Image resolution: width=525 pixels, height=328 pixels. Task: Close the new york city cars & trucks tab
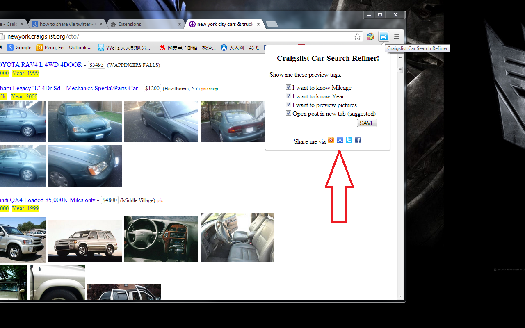258,24
